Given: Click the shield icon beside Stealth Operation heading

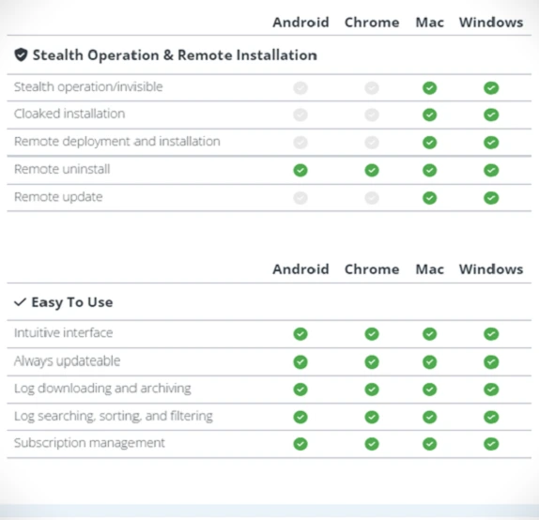Looking at the screenshot, I should (21, 55).
